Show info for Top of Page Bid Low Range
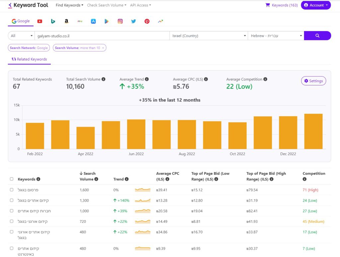The width and height of the screenshot is (340, 257). click(216, 179)
